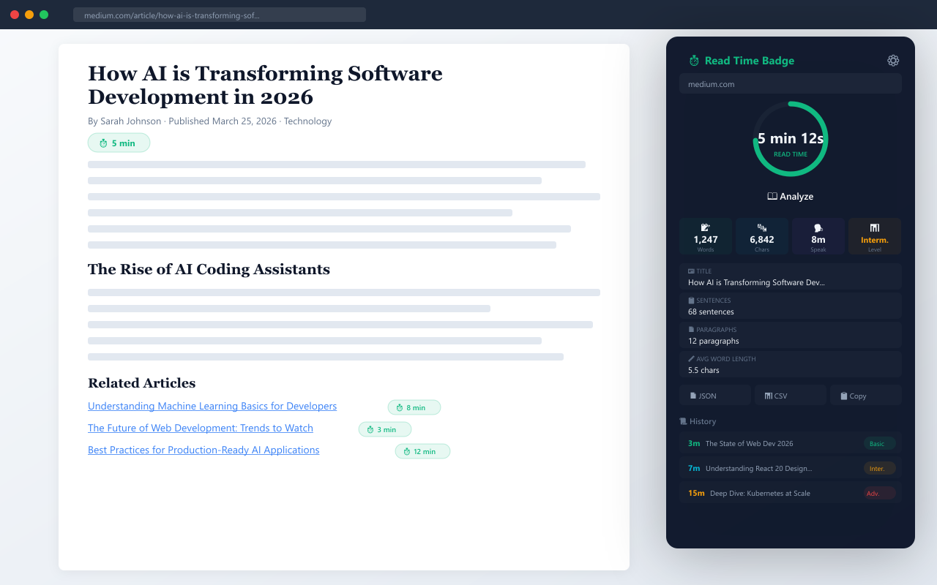Select Deep Dive: Kubernetes at Scale history entry
Screen dimensions: 937x585
790,493
